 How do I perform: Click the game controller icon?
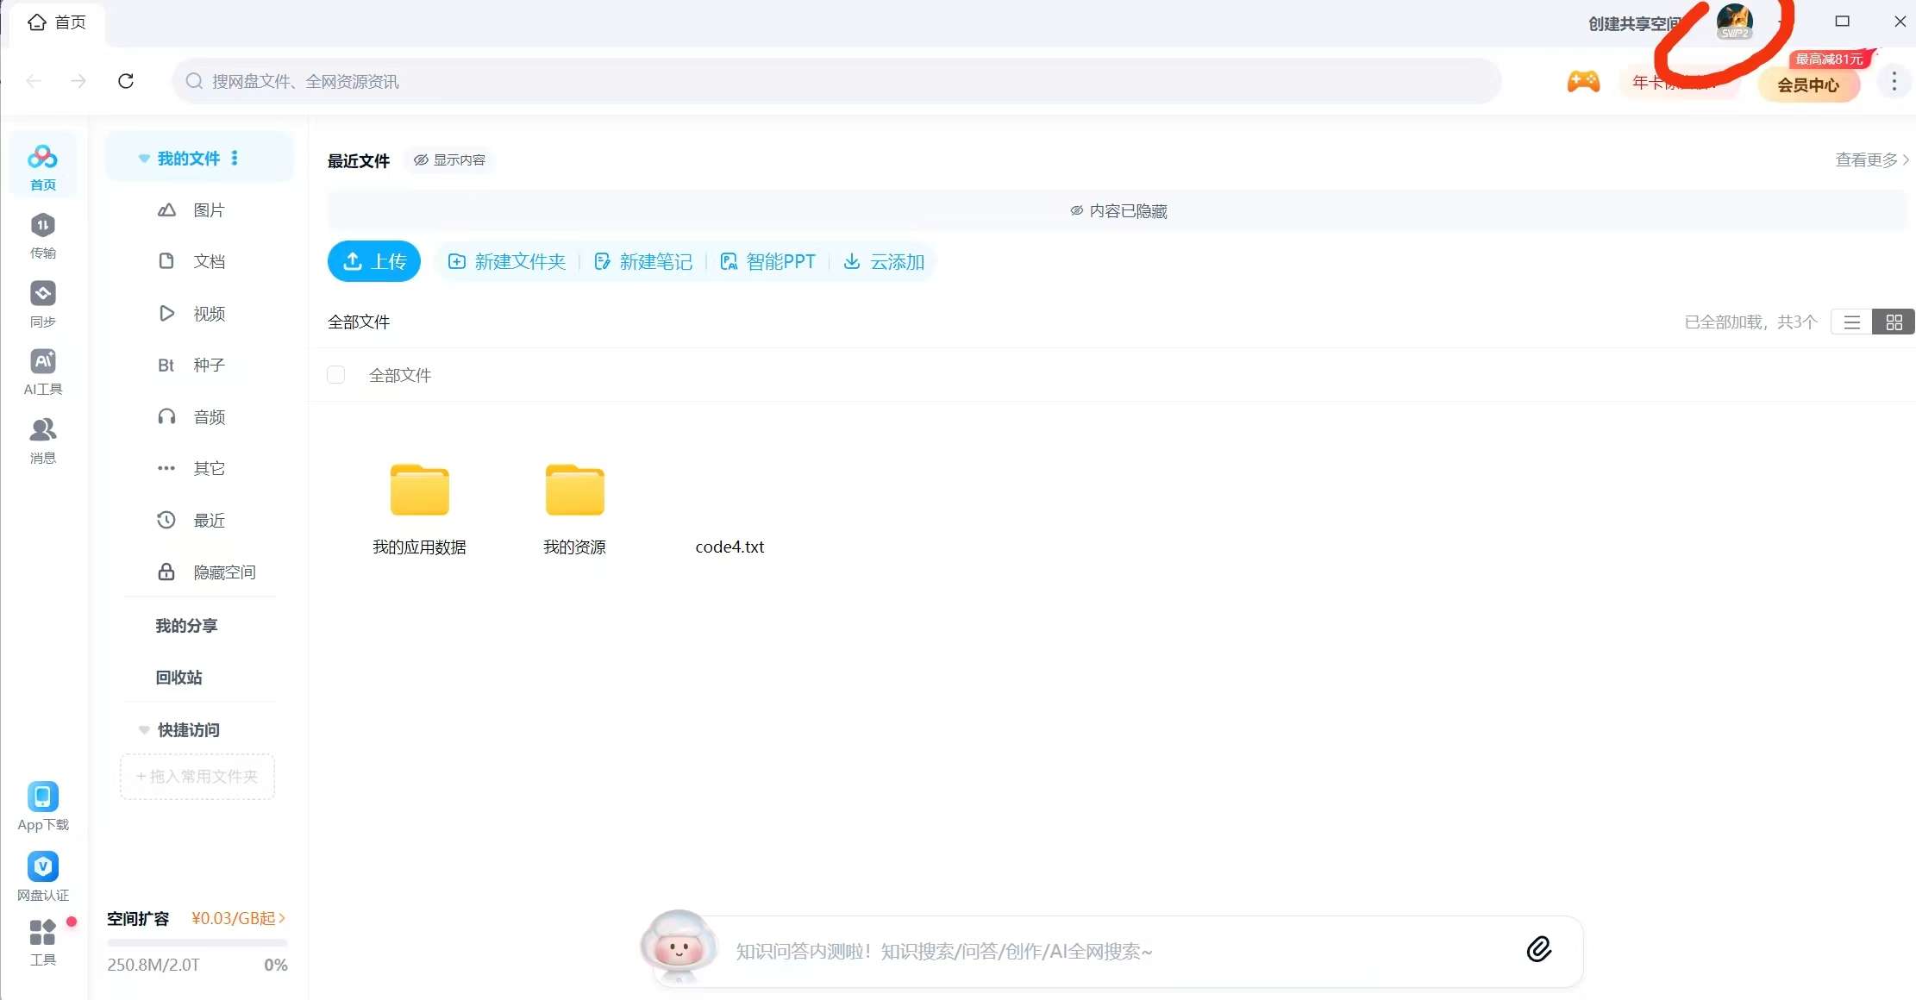coord(1583,82)
